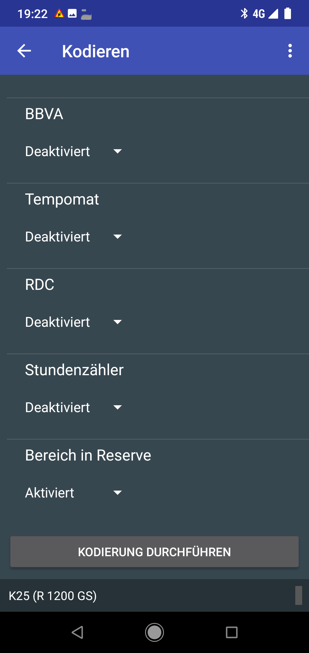This screenshot has height=653, width=309.
Task: Tap the image notification icon
Action: (x=72, y=13)
